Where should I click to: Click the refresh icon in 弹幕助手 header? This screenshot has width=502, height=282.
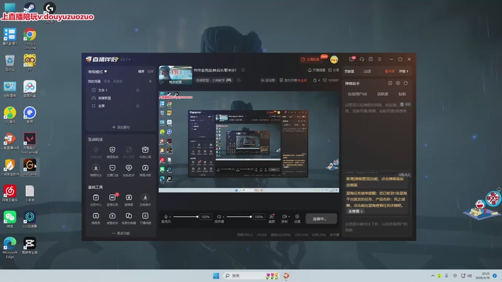(406, 83)
